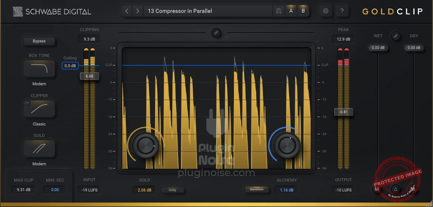Viewport: 433px width, 207px height.
Task: Select the Ceiling 0.0 dB field
Action: pyautogui.click(x=70, y=66)
